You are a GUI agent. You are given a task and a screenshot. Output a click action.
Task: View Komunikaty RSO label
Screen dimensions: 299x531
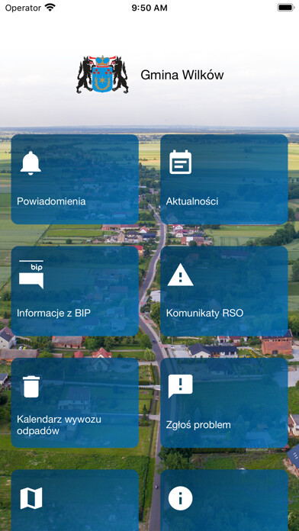[204, 314]
